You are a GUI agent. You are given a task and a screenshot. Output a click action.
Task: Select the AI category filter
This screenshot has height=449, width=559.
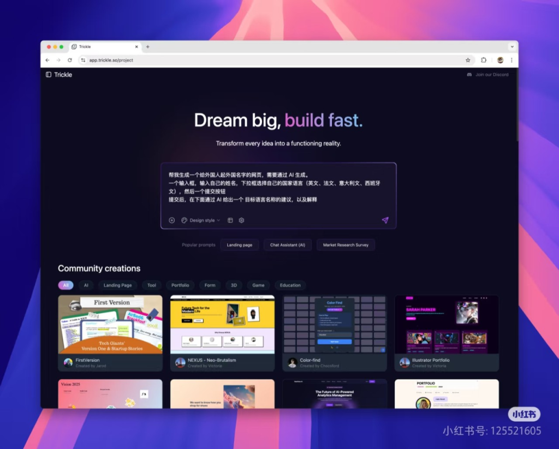coord(86,285)
